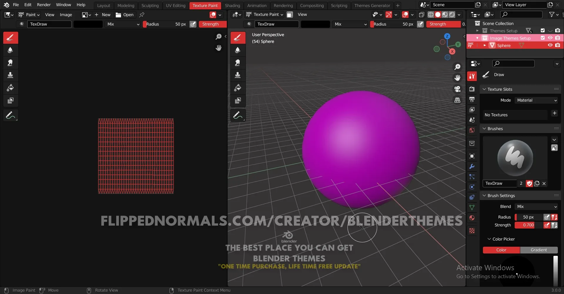Open the Help menu
This screenshot has height=294, width=564.
coord(81,5)
